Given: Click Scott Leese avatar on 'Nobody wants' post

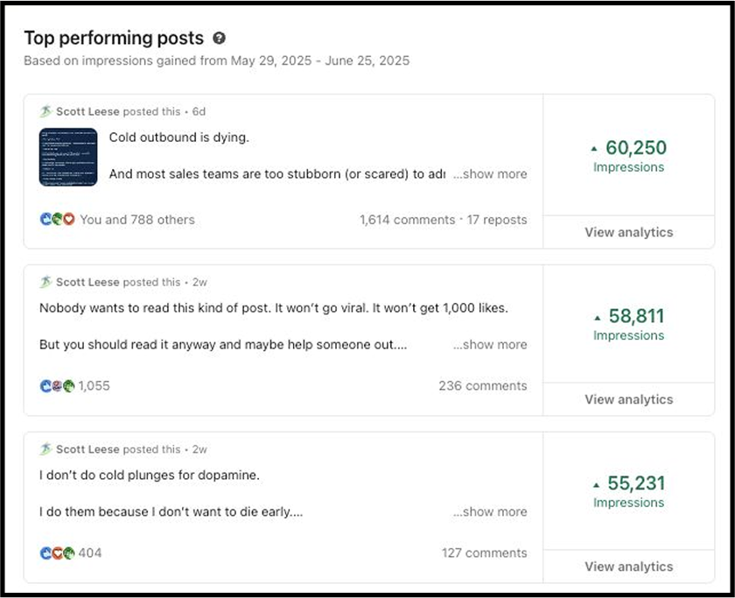Looking at the screenshot, I should pos(45,282).
